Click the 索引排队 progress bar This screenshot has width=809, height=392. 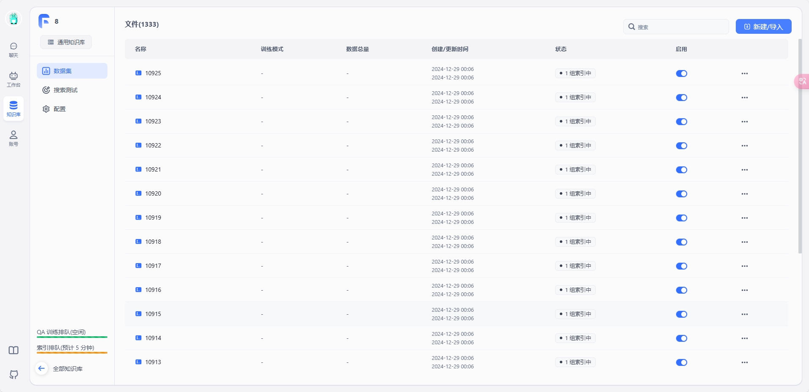click(x=72, y=352)
